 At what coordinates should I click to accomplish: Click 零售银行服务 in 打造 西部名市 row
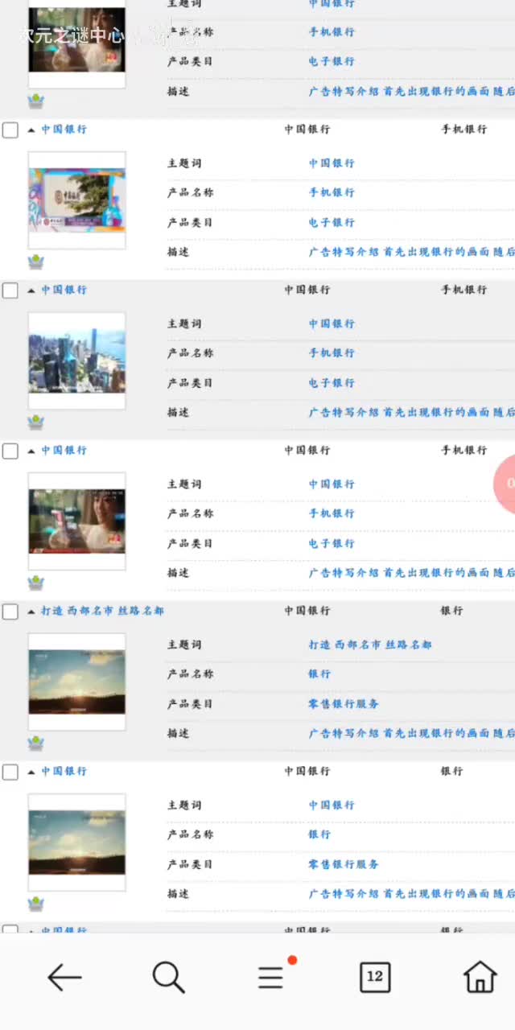click(344, 704)
